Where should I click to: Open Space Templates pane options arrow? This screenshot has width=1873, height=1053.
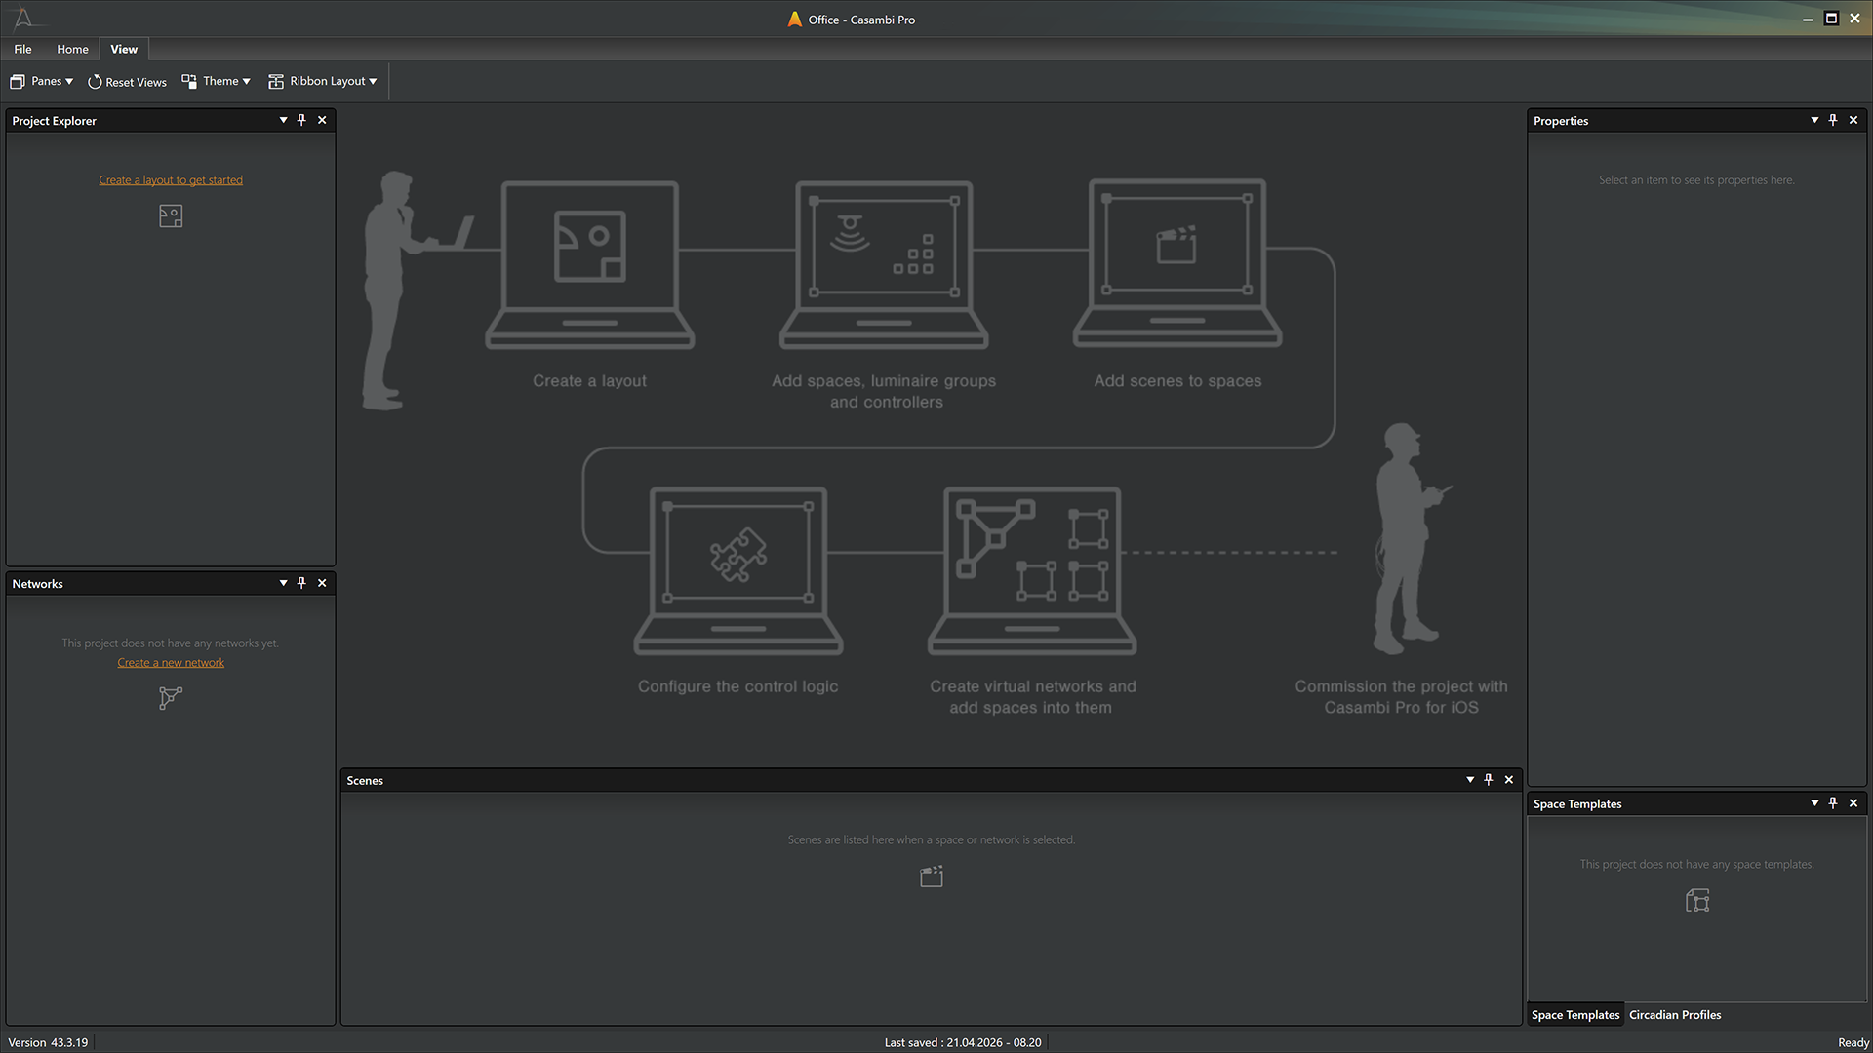[1814, 803]
